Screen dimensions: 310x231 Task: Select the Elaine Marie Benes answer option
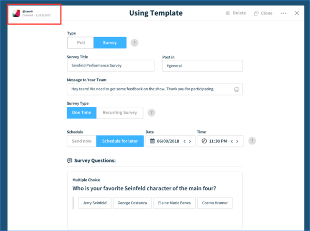(175, 203)
